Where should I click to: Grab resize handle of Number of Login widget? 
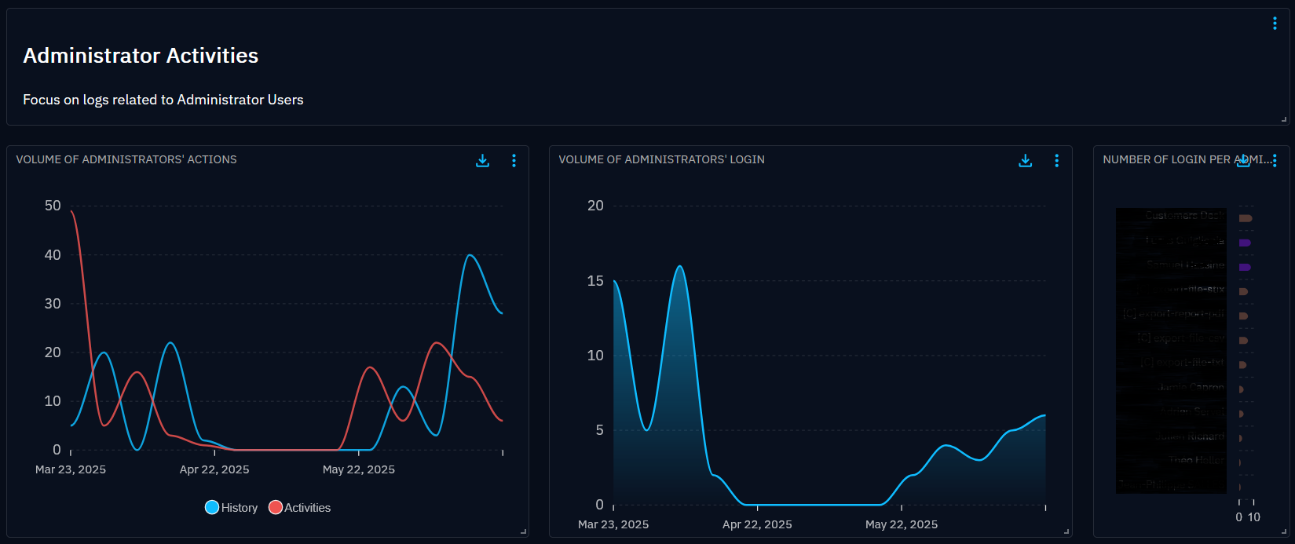[1284, 531]
